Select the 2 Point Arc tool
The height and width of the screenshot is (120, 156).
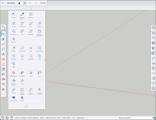click(x=22, y=25)
